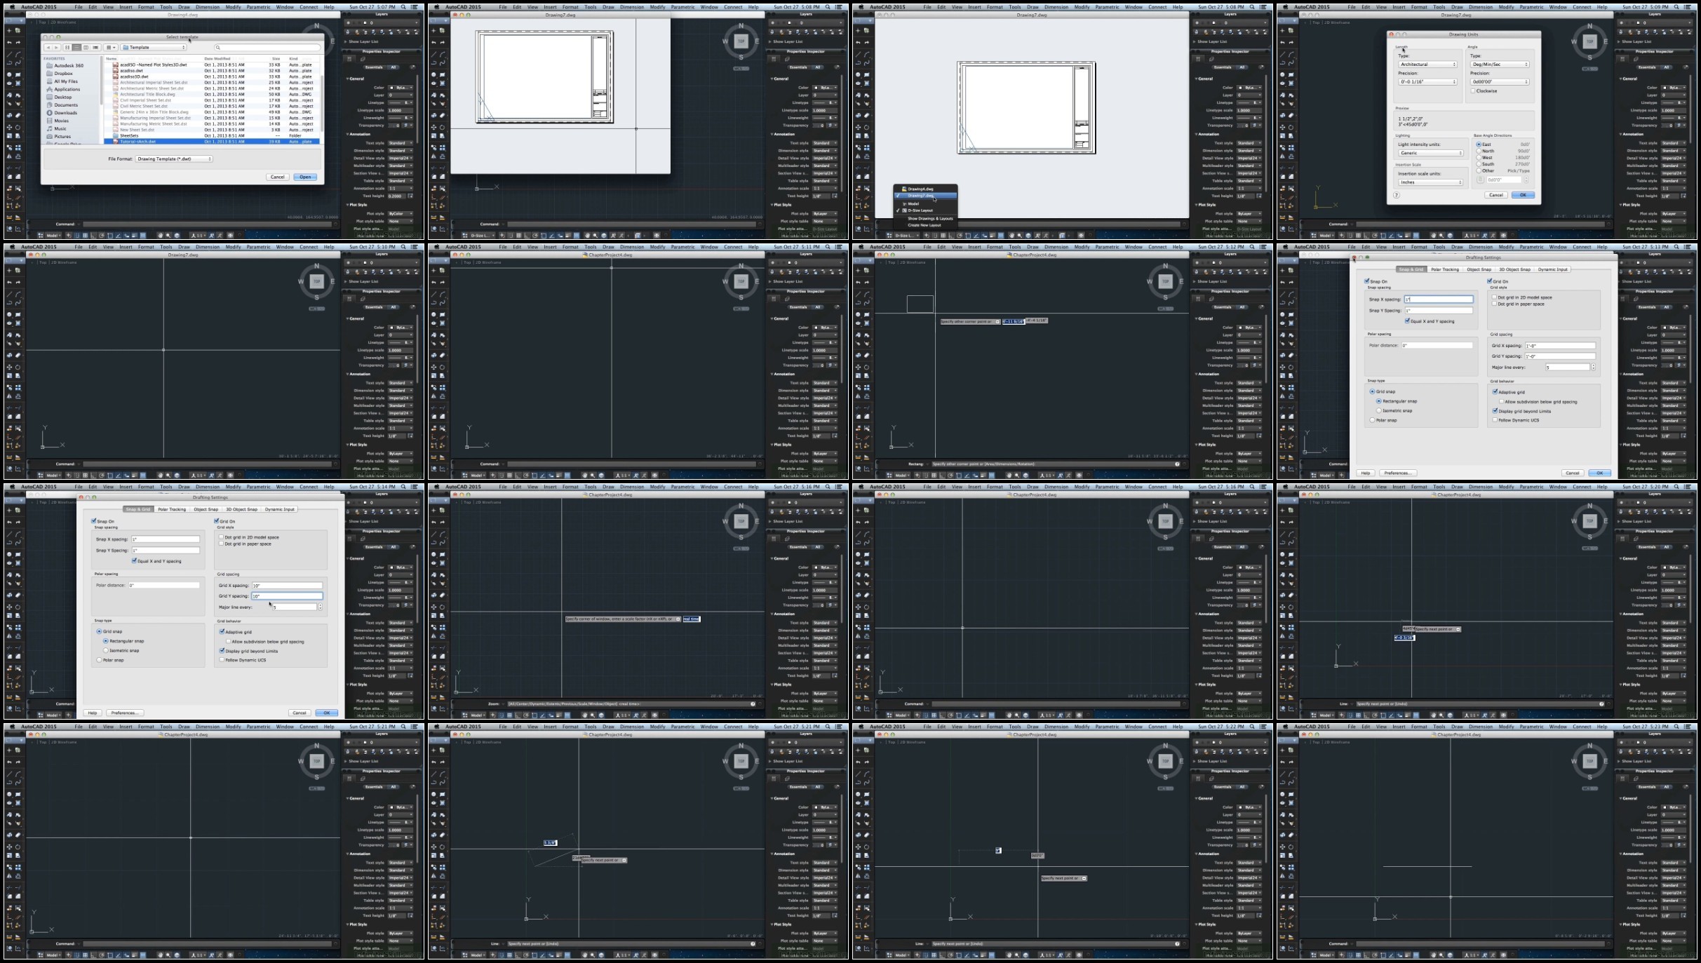
Task: Click the help question mark in Drawing Units
Action: [x=1396, y=195]
